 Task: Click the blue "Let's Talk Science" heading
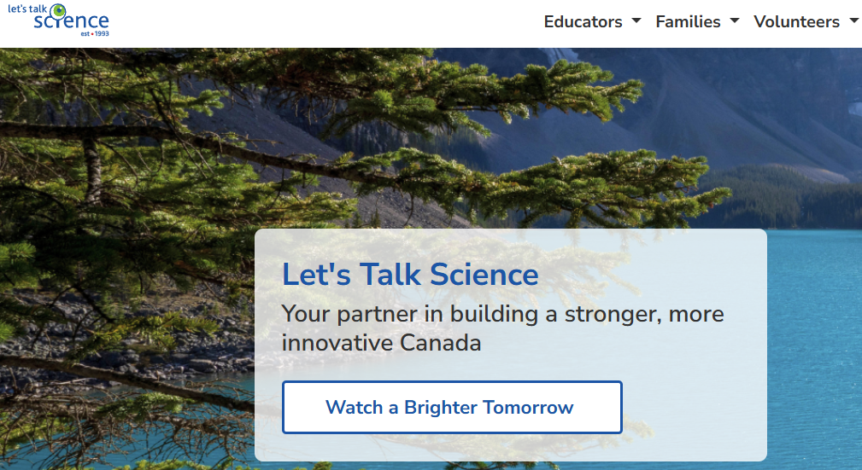[x=410, y=275]
